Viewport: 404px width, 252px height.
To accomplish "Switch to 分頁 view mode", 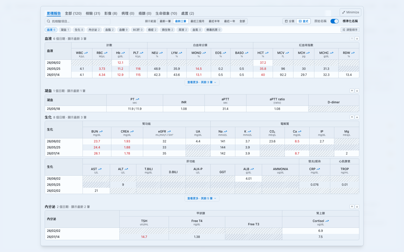I will point(290,21).
